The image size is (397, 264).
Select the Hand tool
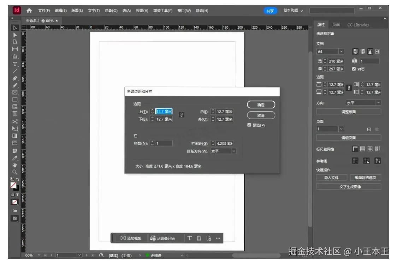pyautogui.click(x=15, y=165)
